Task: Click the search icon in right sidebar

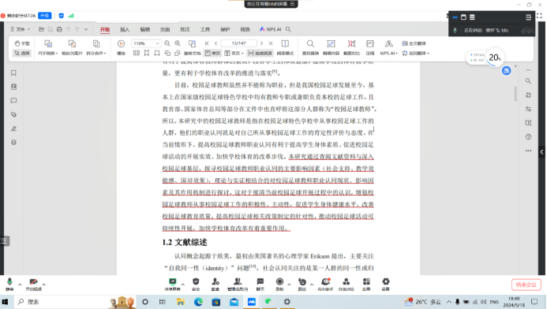Action: click(529, 81)
